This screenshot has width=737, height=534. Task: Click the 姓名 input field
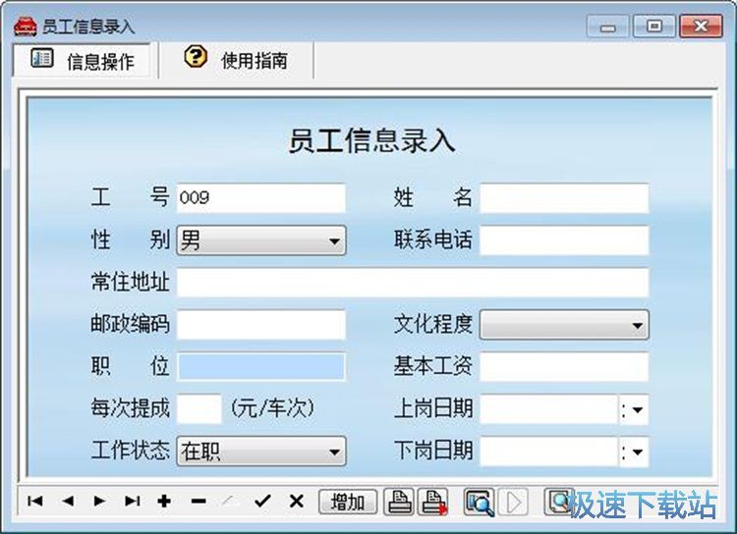point(564,198)
